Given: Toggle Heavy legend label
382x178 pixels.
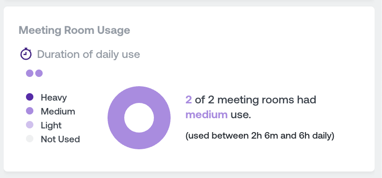Looking at the screenshot, I should pyautogui.click(x=54, y=97).
